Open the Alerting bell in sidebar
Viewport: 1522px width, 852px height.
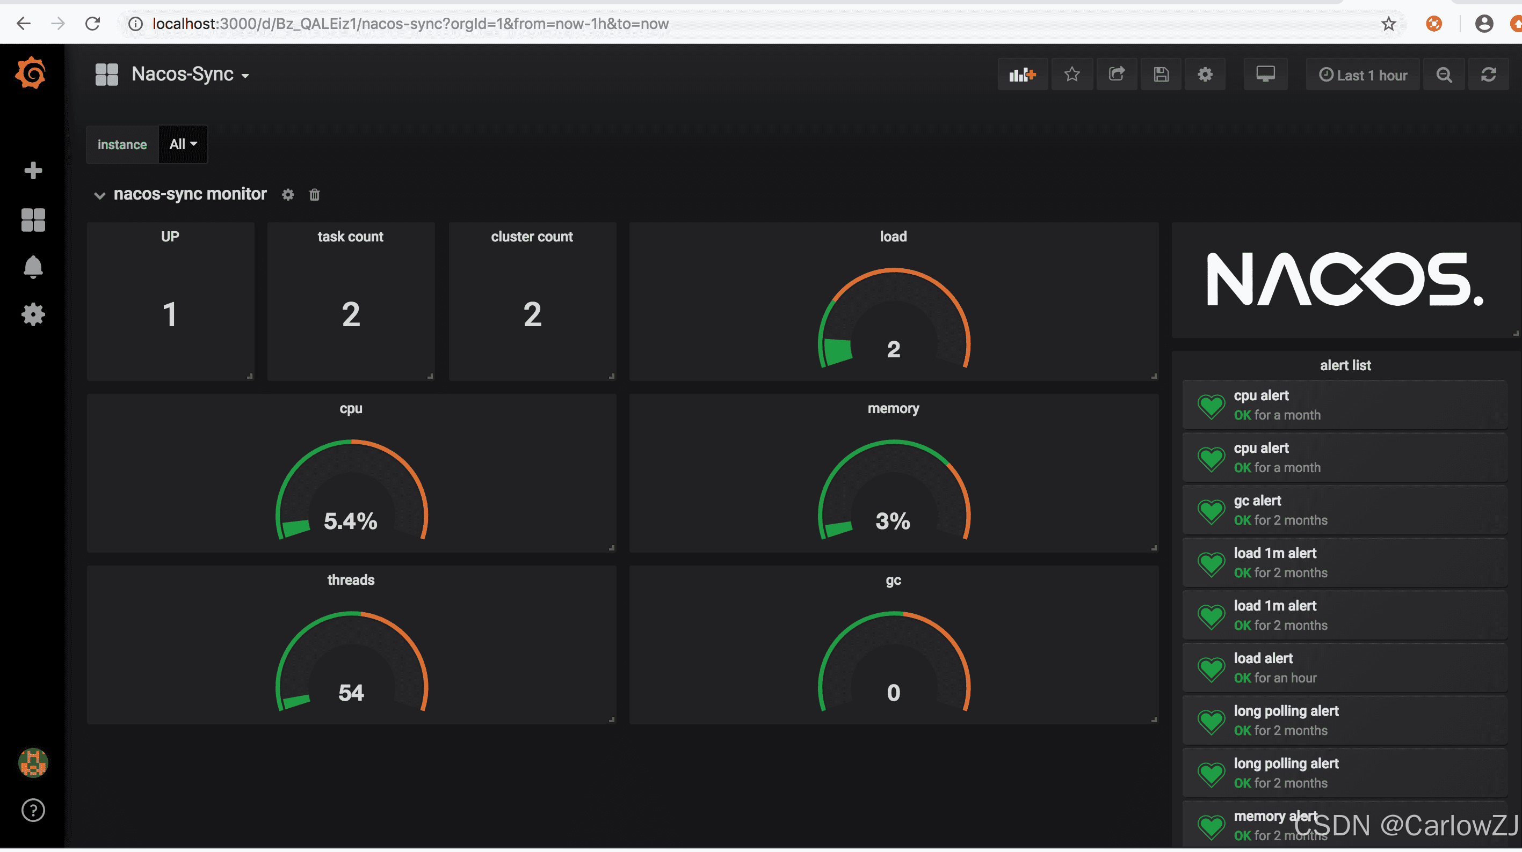pos(33,268)
